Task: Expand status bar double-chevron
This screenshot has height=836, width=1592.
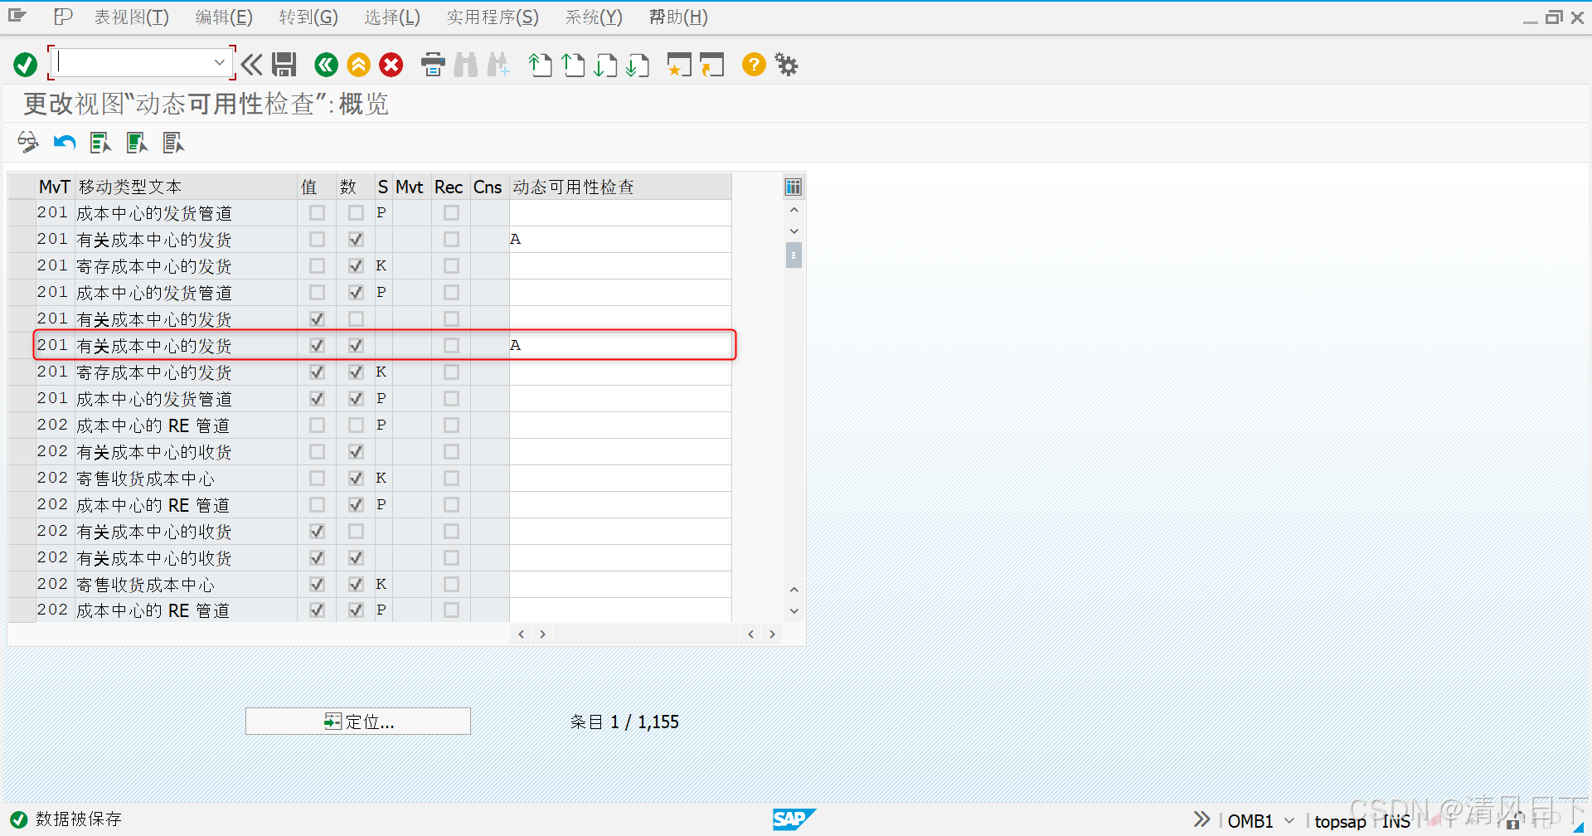Action: click(x=1201, y=819)
